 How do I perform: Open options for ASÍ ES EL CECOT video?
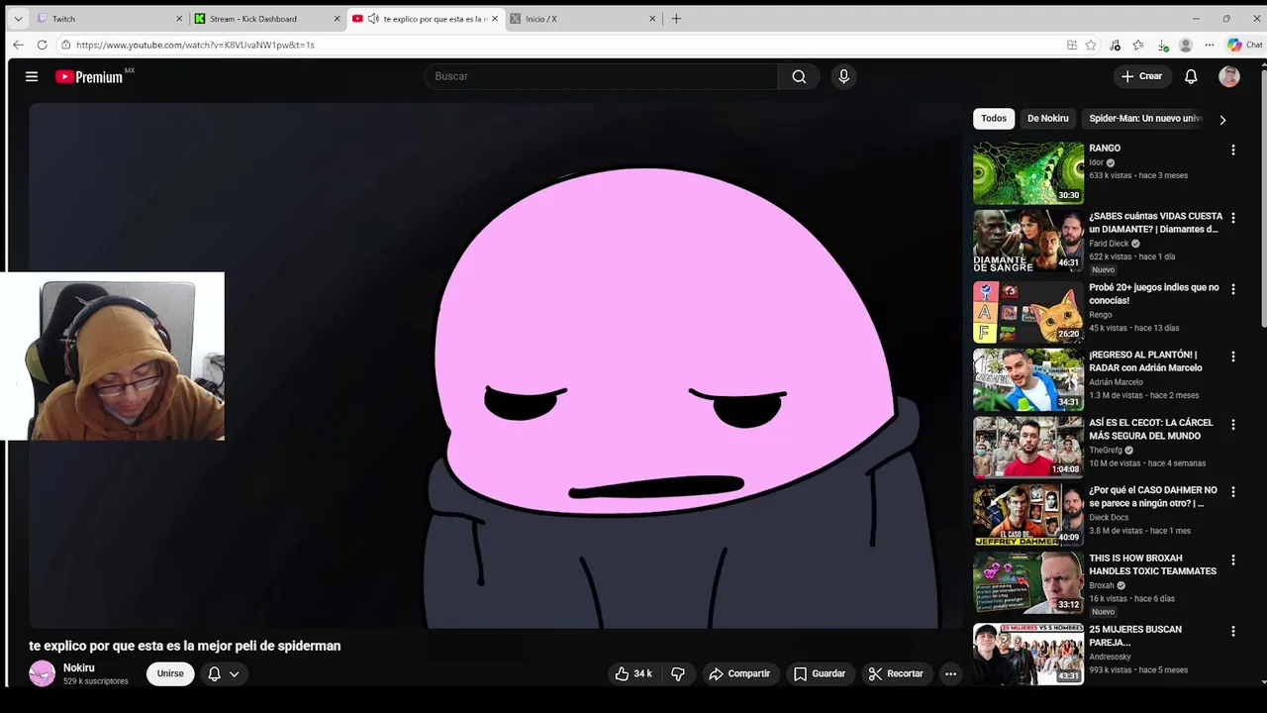tap(1232, 424)
